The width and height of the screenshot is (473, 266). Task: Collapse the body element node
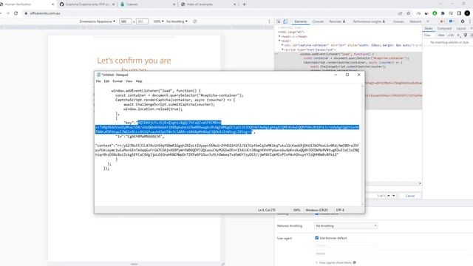click(279, 41)
